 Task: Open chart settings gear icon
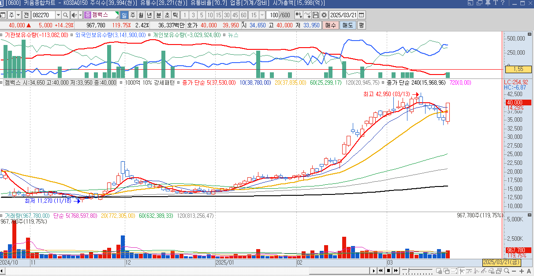[x=324, y=15]
